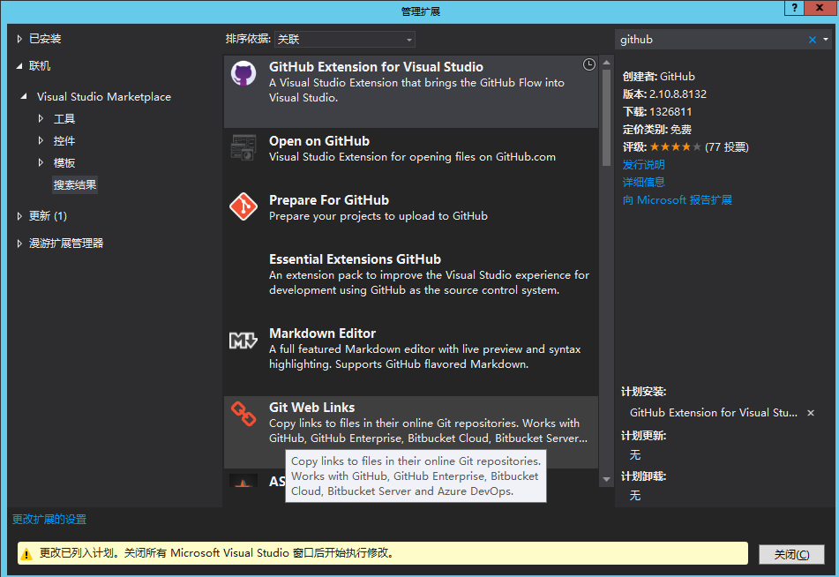Open the 排序依据 sort dropdown

[345, 39]
